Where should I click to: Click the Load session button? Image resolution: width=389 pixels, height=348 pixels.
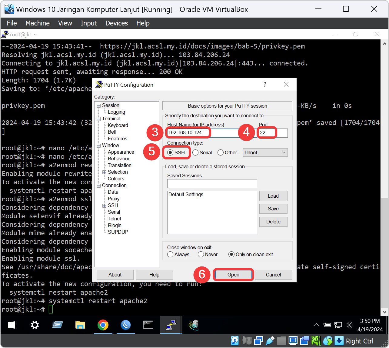(273, 196)
